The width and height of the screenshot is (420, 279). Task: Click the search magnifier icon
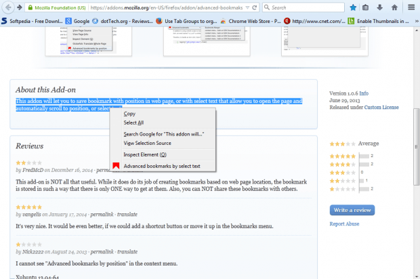coord(266,7)
